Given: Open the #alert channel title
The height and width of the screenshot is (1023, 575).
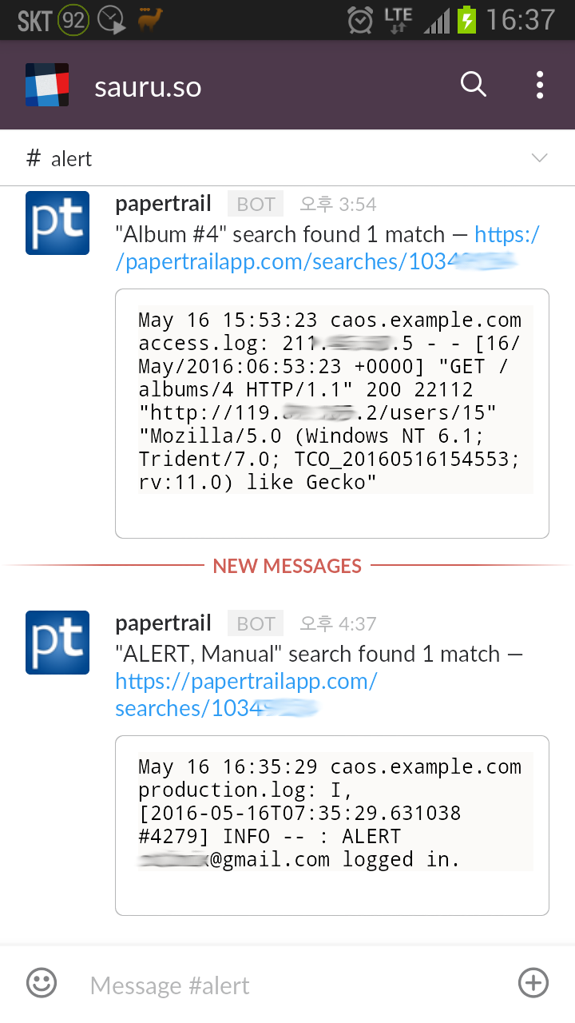Looking at the screenshot, I should tap(61, 159).
